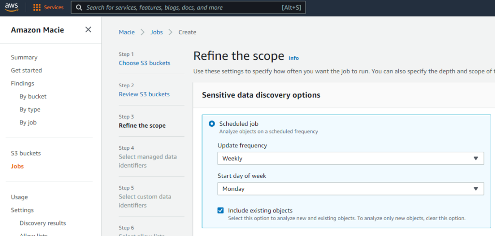Open Findings By type
Screen dimensions: 495x236
(x=30, y=109)
